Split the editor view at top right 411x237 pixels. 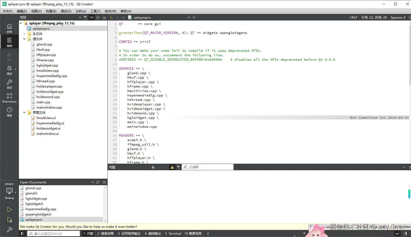[x=409, y=17]
